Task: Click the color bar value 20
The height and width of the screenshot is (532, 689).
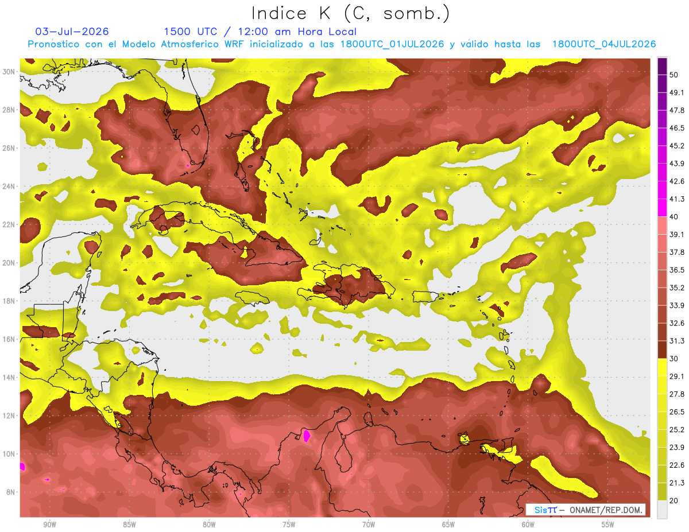Action: pos(674,500)
